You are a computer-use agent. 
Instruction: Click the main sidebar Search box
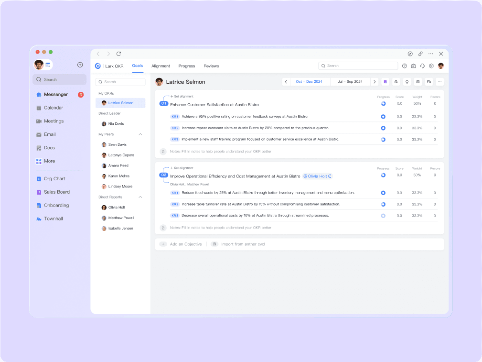pos(59,79)
